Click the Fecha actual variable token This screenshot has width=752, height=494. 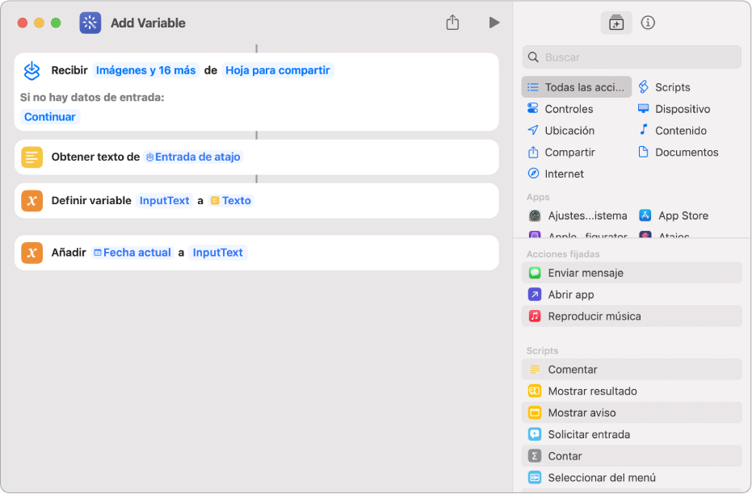tap(132, 253)
